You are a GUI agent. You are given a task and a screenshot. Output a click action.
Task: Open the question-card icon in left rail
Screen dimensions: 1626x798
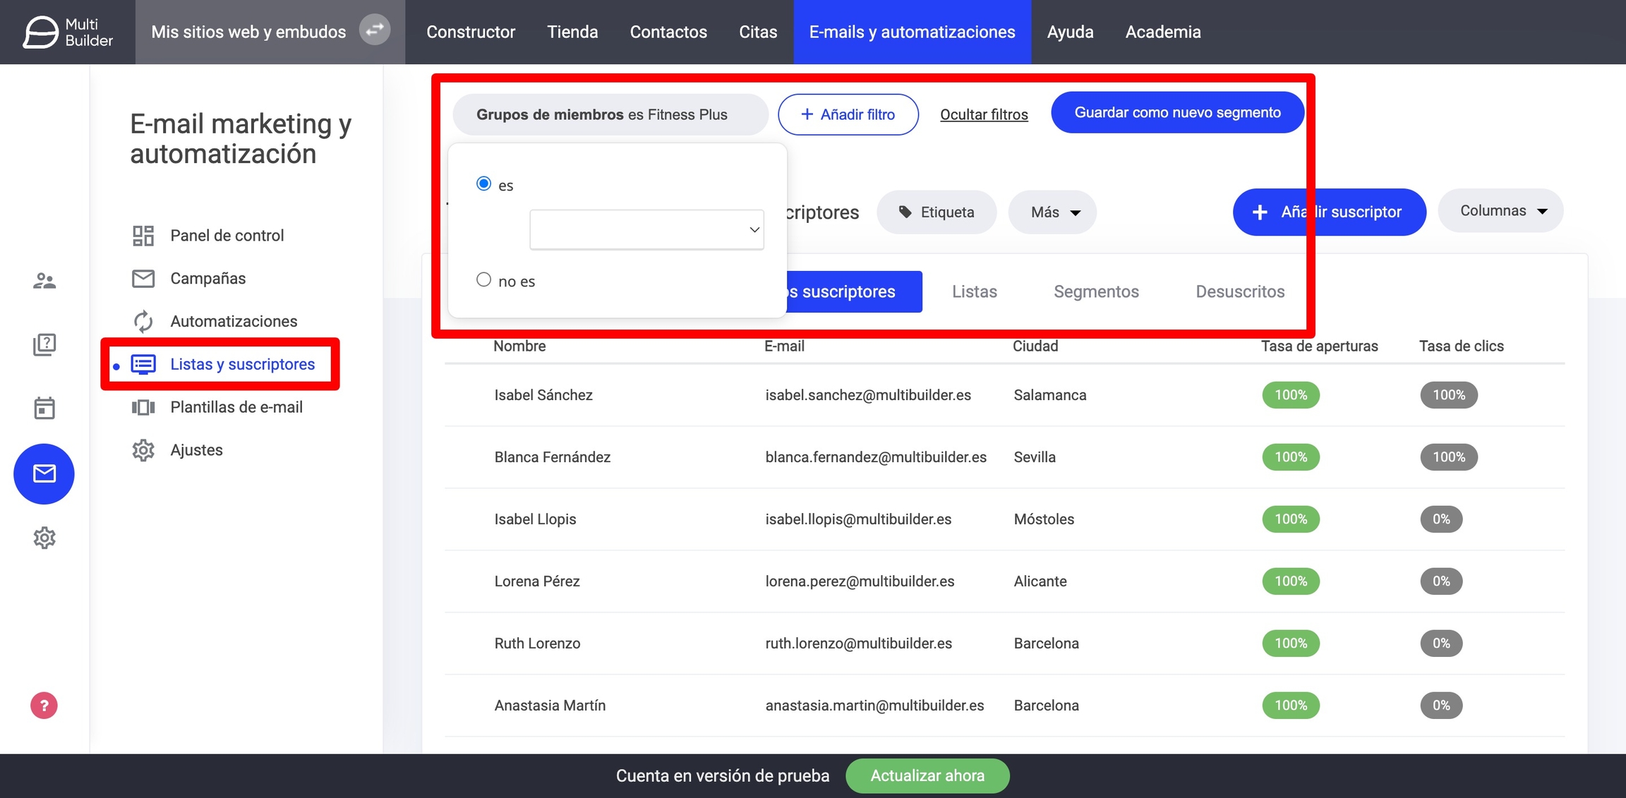(44, 344)
